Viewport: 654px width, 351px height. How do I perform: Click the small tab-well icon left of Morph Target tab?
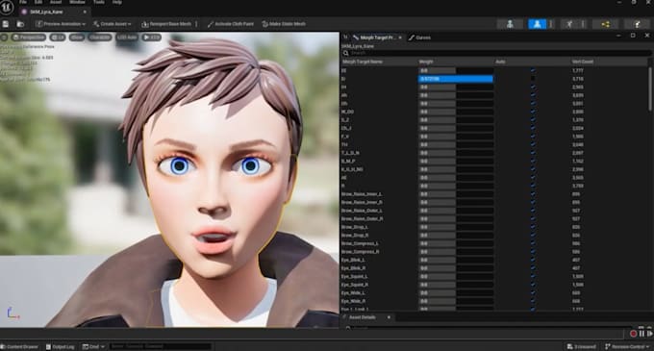(x=345, y=38)
